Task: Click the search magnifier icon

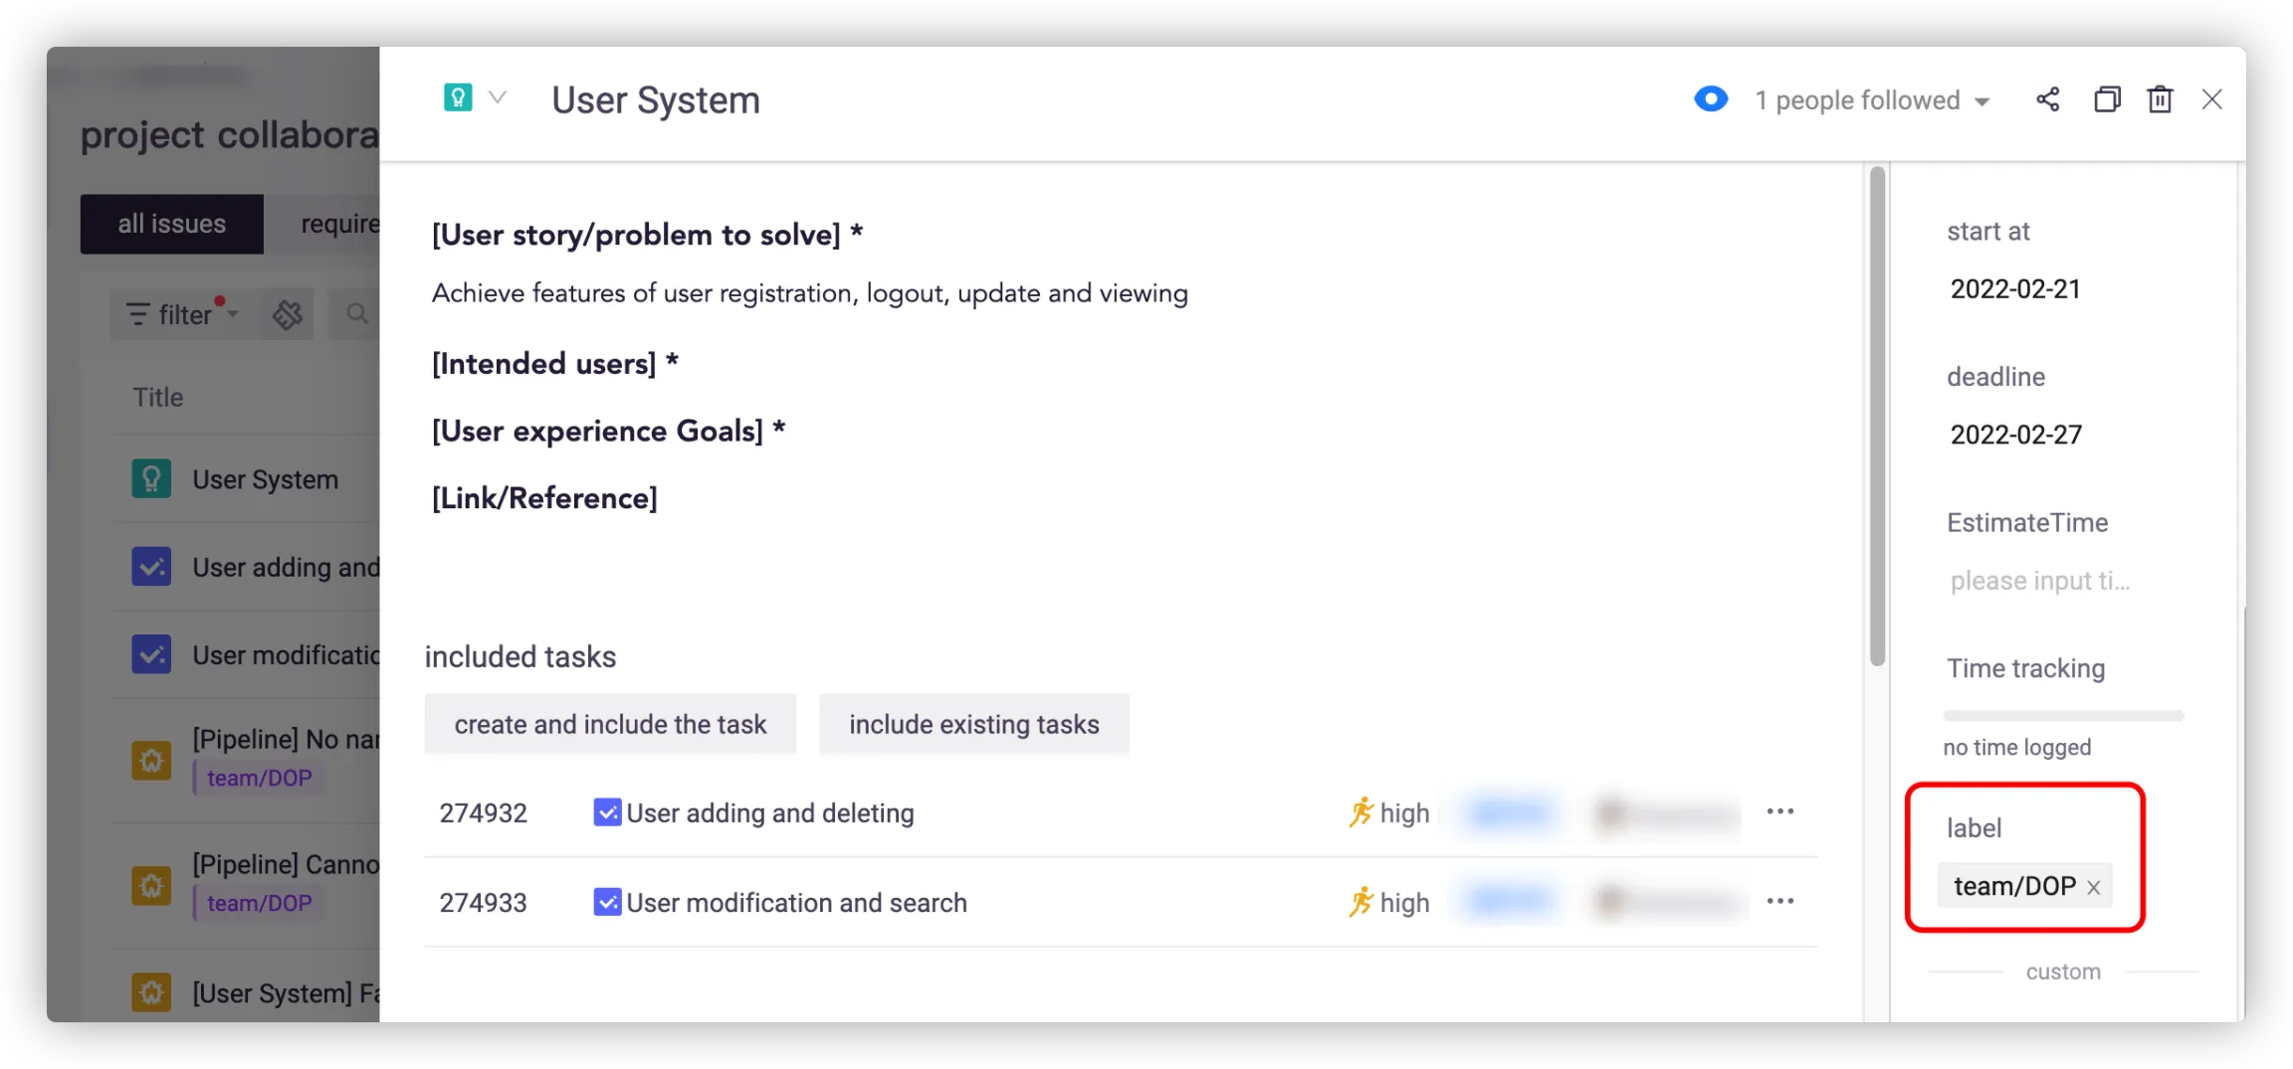Action: click(x=356, y=314)
